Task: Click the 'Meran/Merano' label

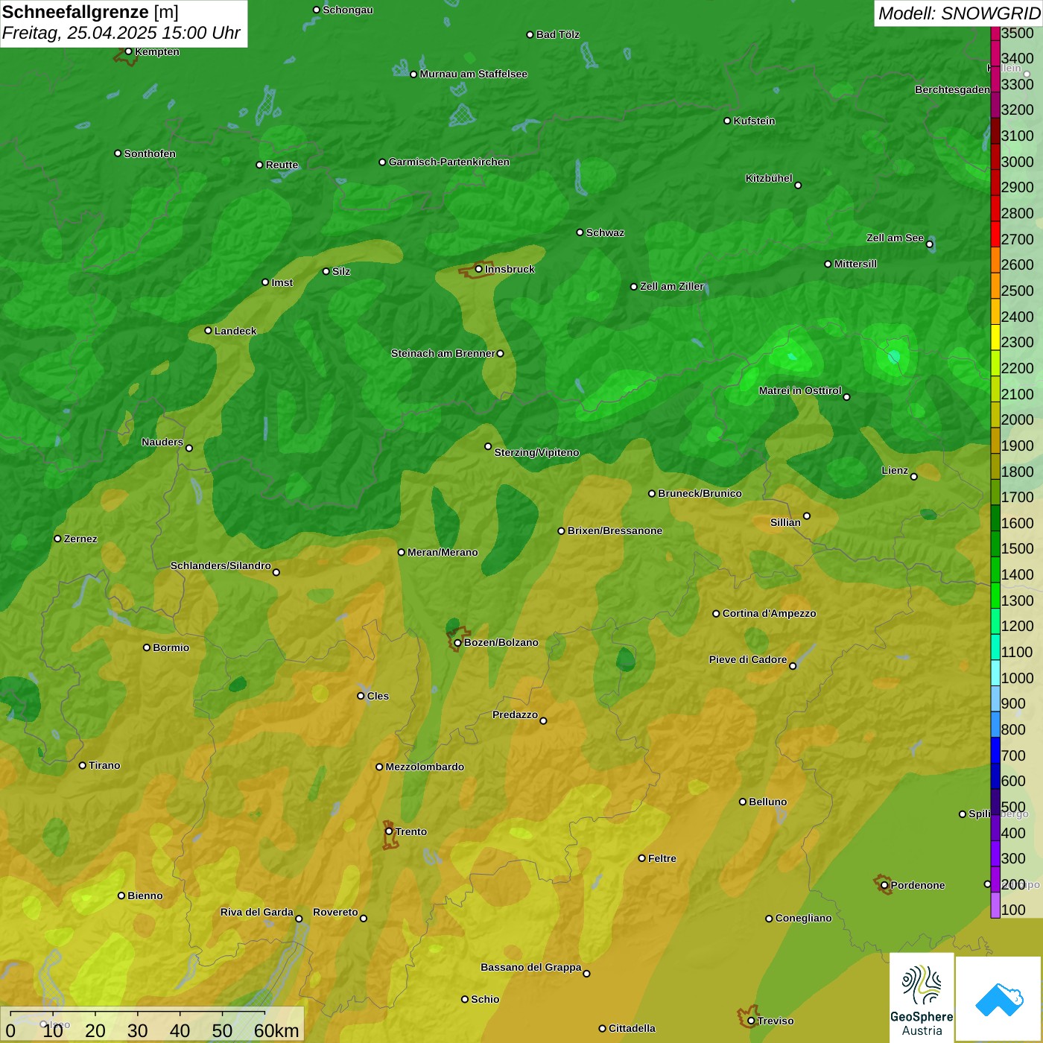Action: click(443, 552)
